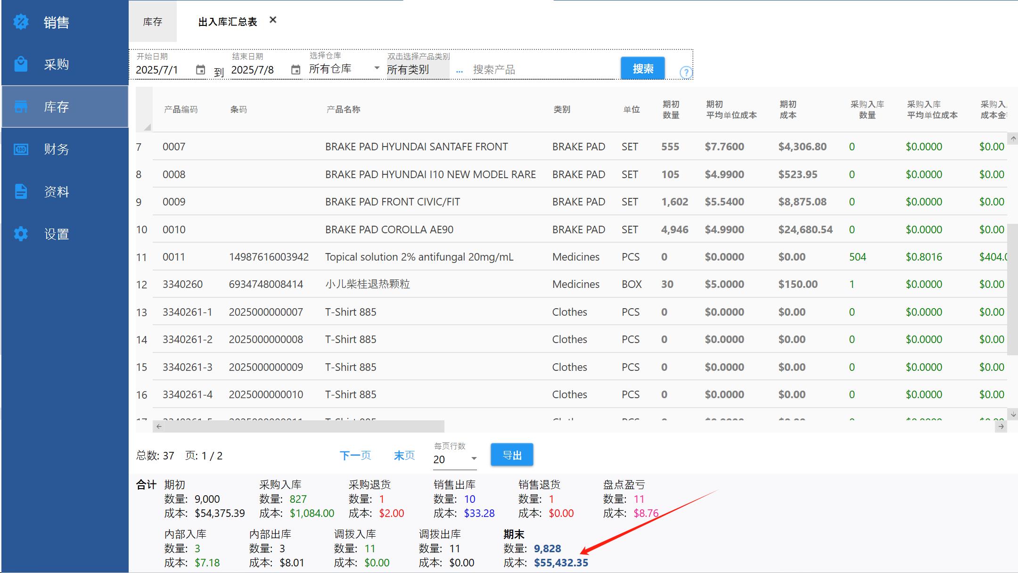Click product code 3340261-1 cell

[x=188, y=312]
